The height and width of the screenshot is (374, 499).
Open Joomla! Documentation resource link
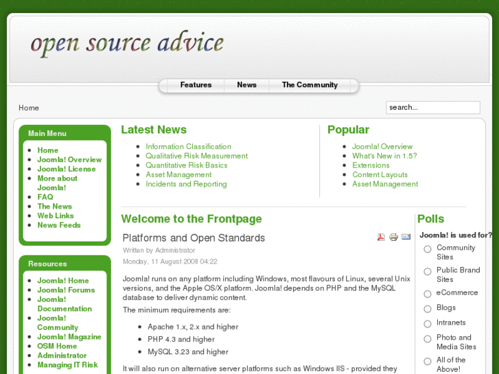click(65, 304)
